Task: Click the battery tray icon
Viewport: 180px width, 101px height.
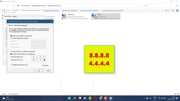Action: pos(165,98)
